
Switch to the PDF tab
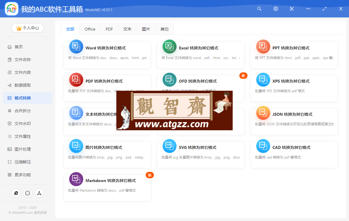point(109,29)
